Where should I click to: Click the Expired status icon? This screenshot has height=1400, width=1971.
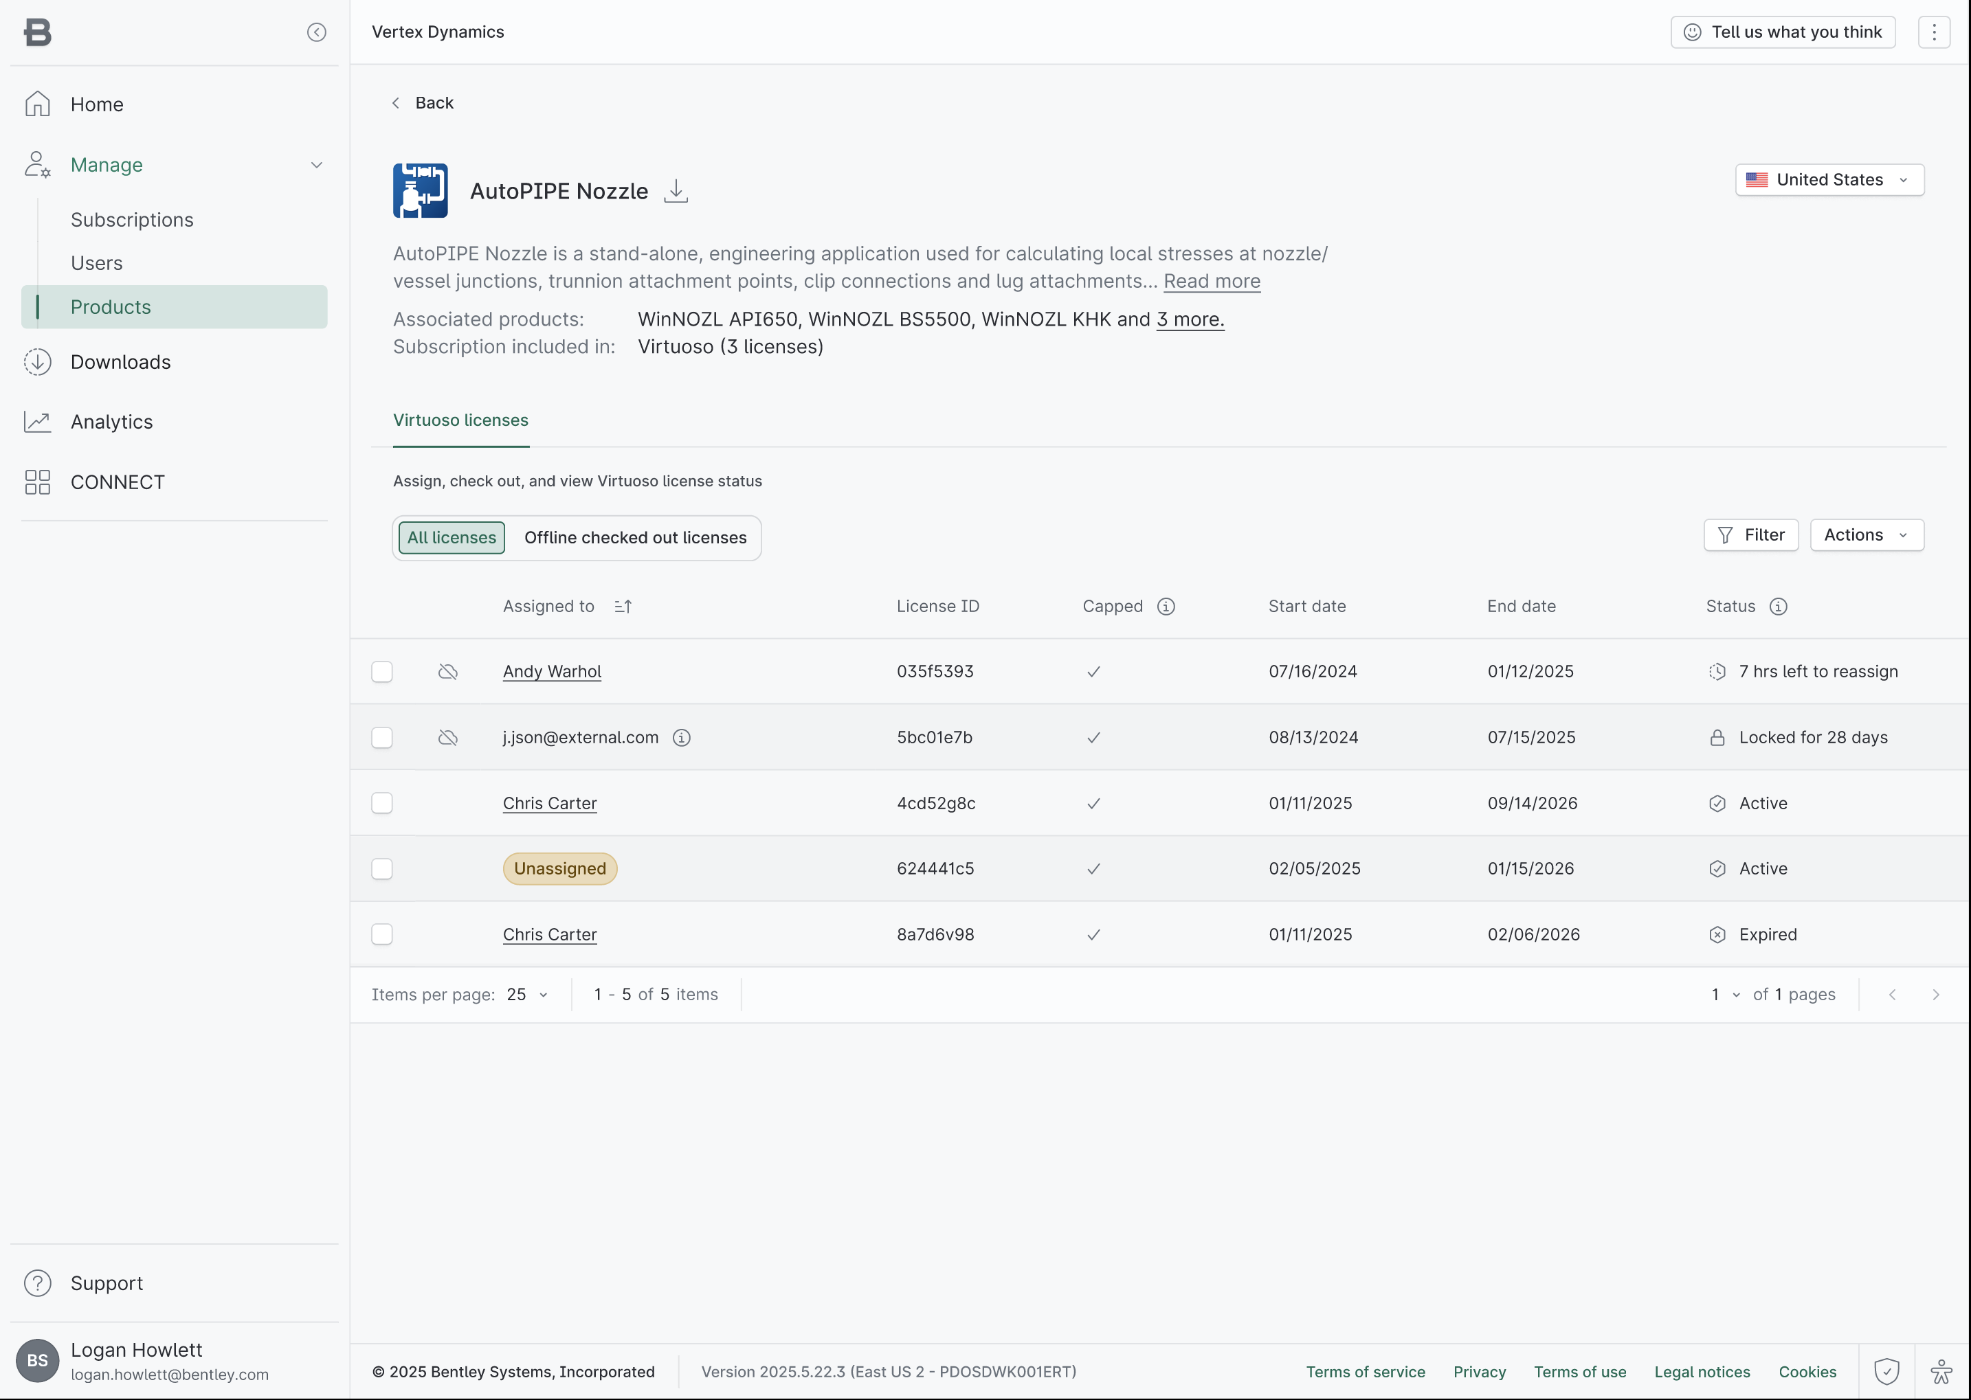(x=1717, y=934)
